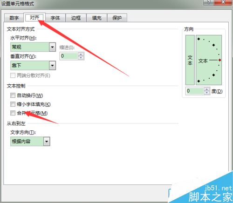This screenshot has height=203, width=233.
Task: Toggle the disabled 两端分散对齐 checkbox
Action: 13,75
